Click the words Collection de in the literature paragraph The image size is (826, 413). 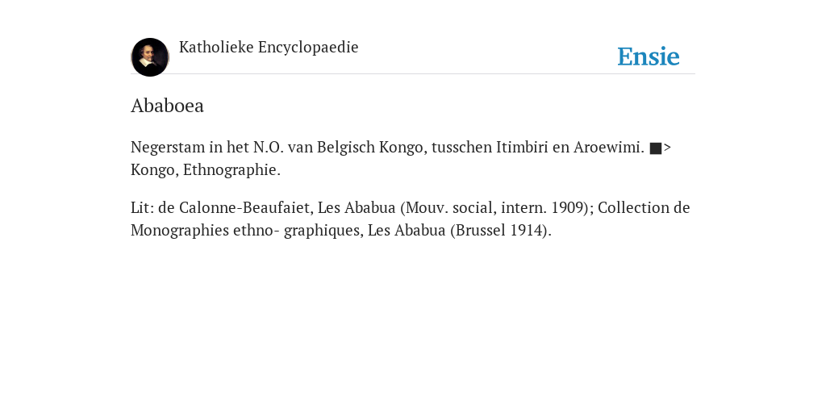tap(644, 207)
